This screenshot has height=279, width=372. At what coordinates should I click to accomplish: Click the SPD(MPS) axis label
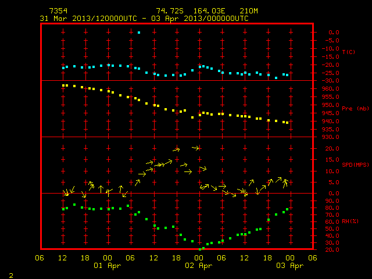[x=355, y=164]
